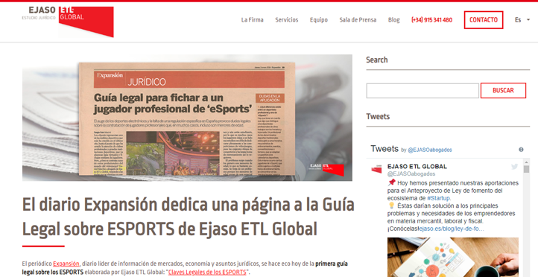Open the La Firma menu
The image size is (538, 277).
[252, 20]
